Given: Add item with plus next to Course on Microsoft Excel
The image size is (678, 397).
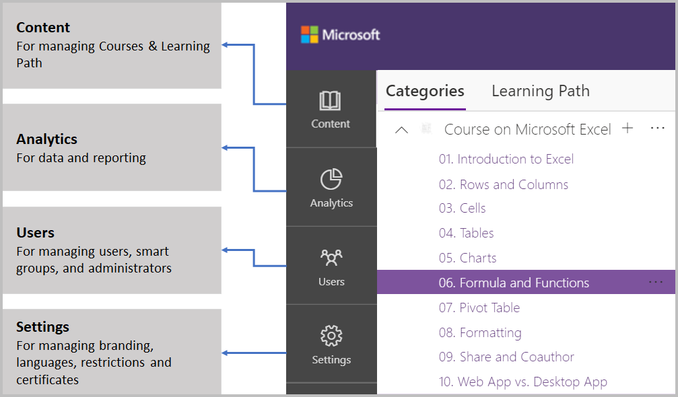Looking at the screenshot, I should pos(628,128).
